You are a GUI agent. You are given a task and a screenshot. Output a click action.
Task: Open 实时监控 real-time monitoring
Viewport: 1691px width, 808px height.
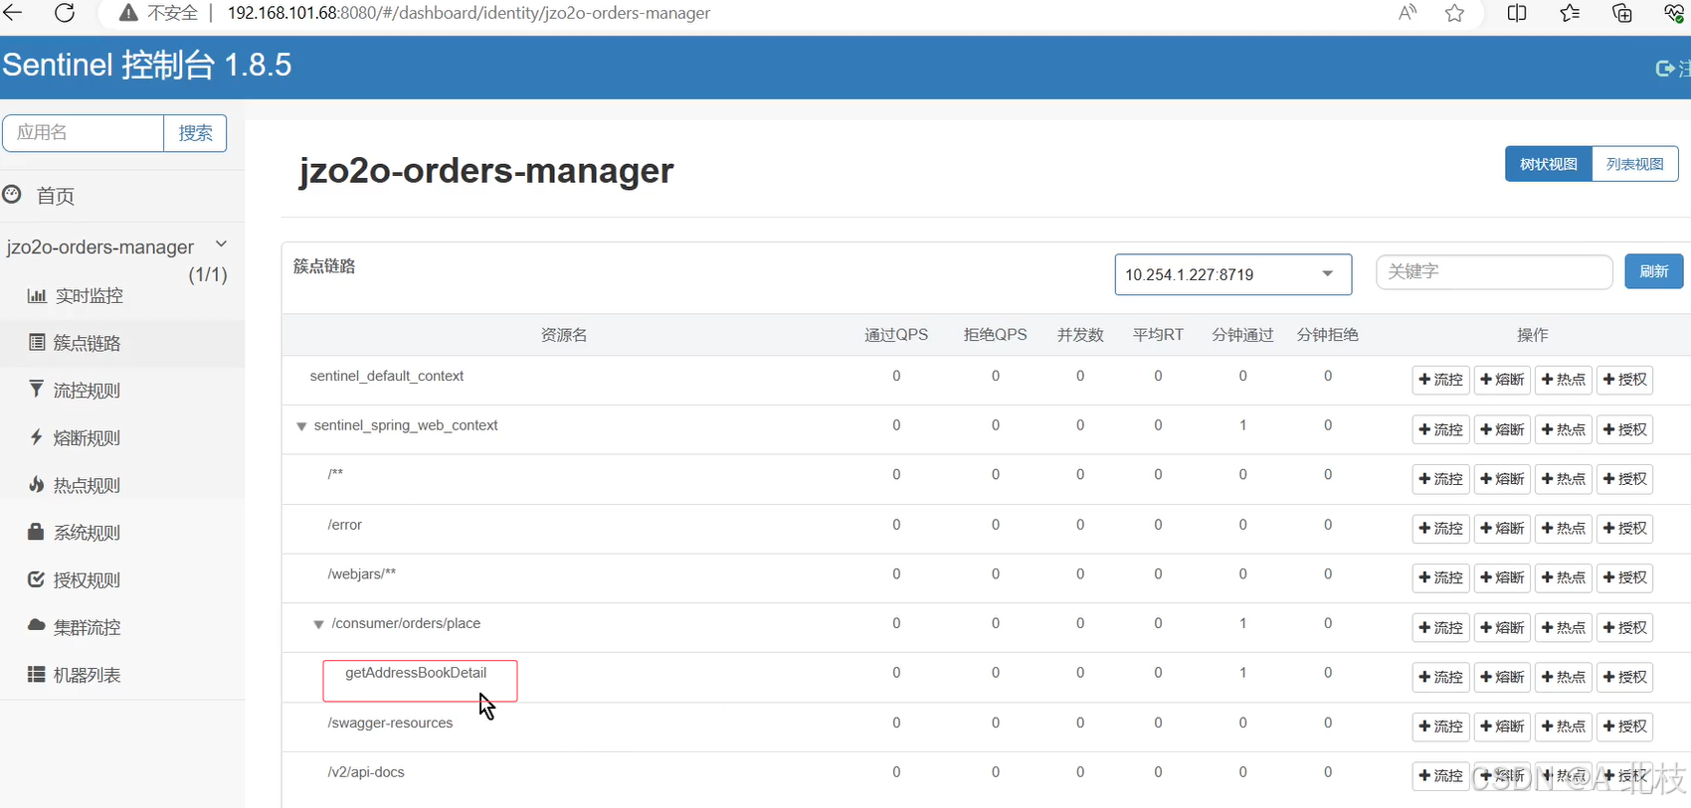click(x=89, y=295)
